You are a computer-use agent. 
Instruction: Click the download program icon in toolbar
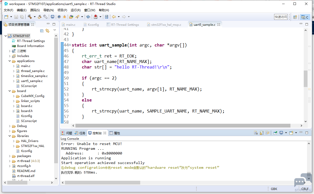[96, 17]
